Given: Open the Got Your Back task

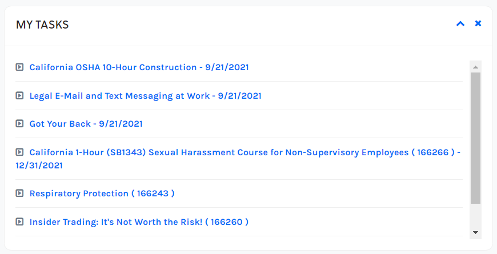Looking at the screenshot, I should click(x=86, y=124).
